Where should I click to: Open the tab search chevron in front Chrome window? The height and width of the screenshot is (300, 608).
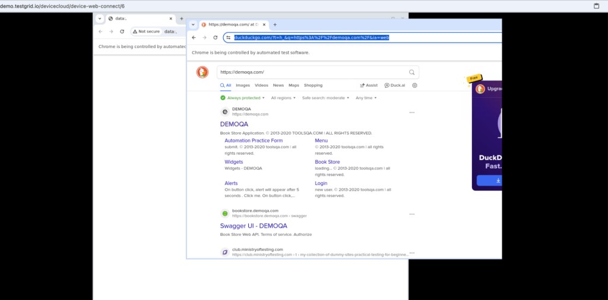pos(193,24)
